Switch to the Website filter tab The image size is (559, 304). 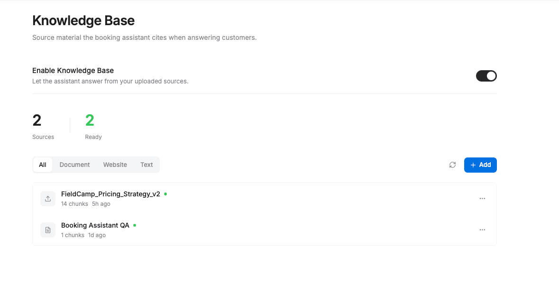(115, 165)
